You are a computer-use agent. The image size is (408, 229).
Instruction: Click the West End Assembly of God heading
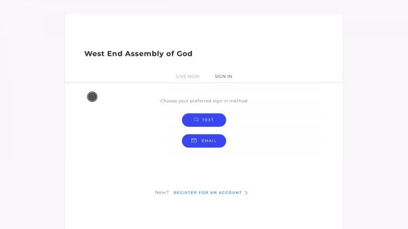[138, 54]
